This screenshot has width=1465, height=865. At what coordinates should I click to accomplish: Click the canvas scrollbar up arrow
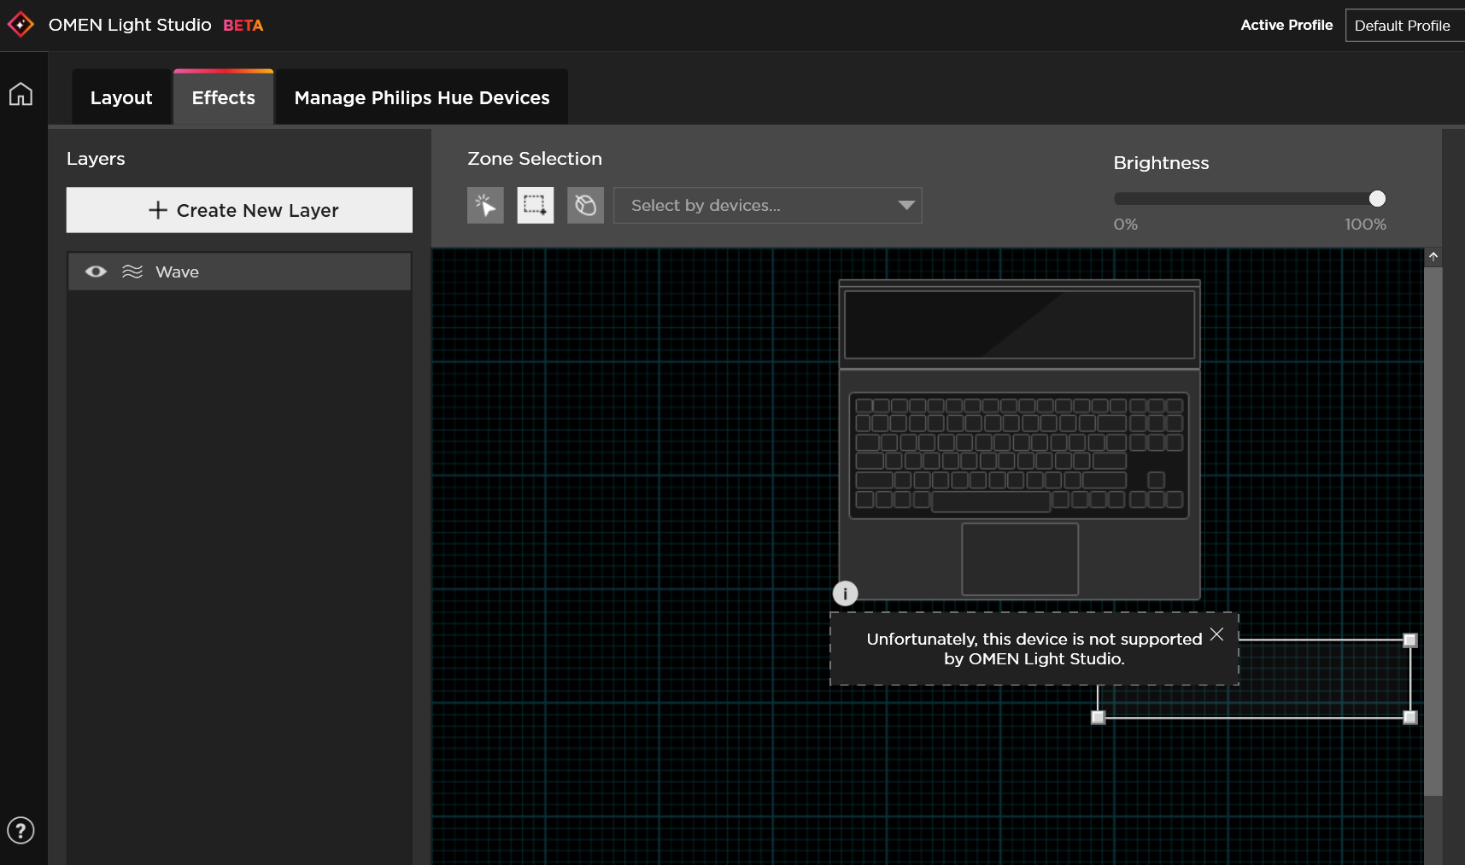click(1433, 256)
